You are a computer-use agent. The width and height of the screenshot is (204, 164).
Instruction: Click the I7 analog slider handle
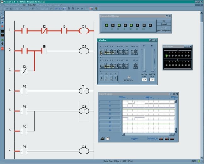click(144, 71)
